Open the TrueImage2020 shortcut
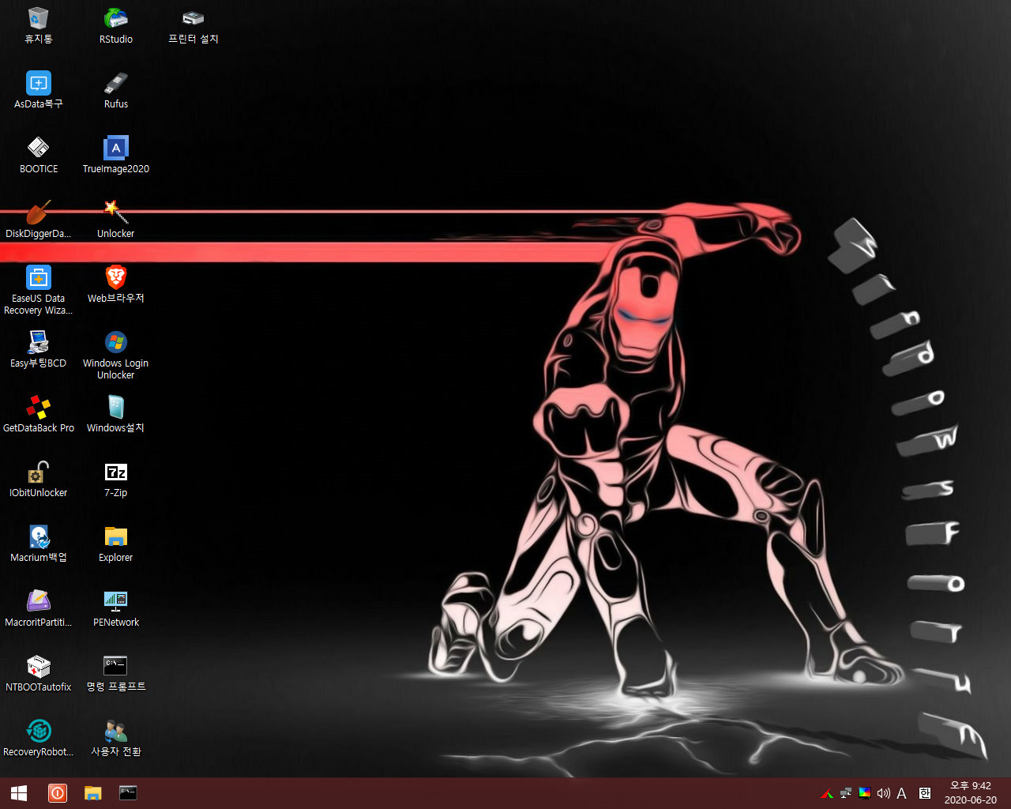The width and height of the screenshot is (1011, 809). [115, 155]
